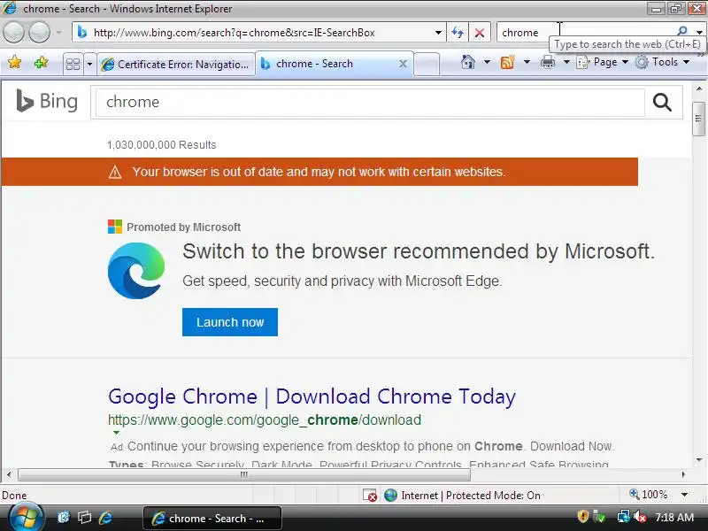Click the Launch now button
This screenshot has width=708, height=531.
(x=230, y=322)
